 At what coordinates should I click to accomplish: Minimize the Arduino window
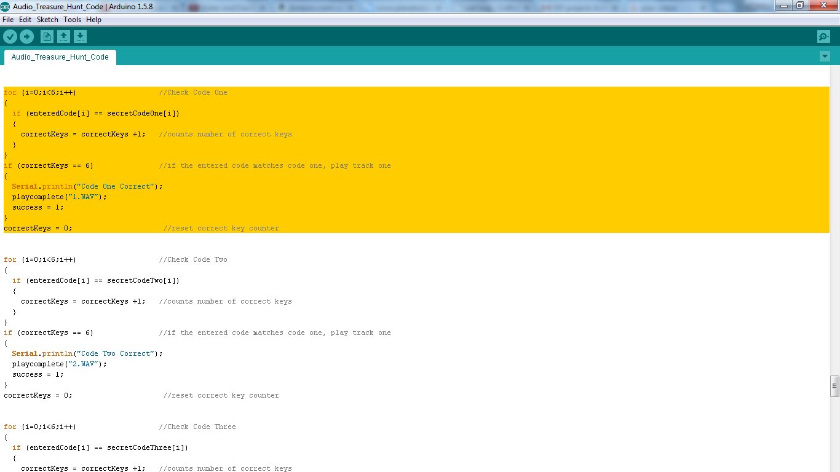coord(785,6)
